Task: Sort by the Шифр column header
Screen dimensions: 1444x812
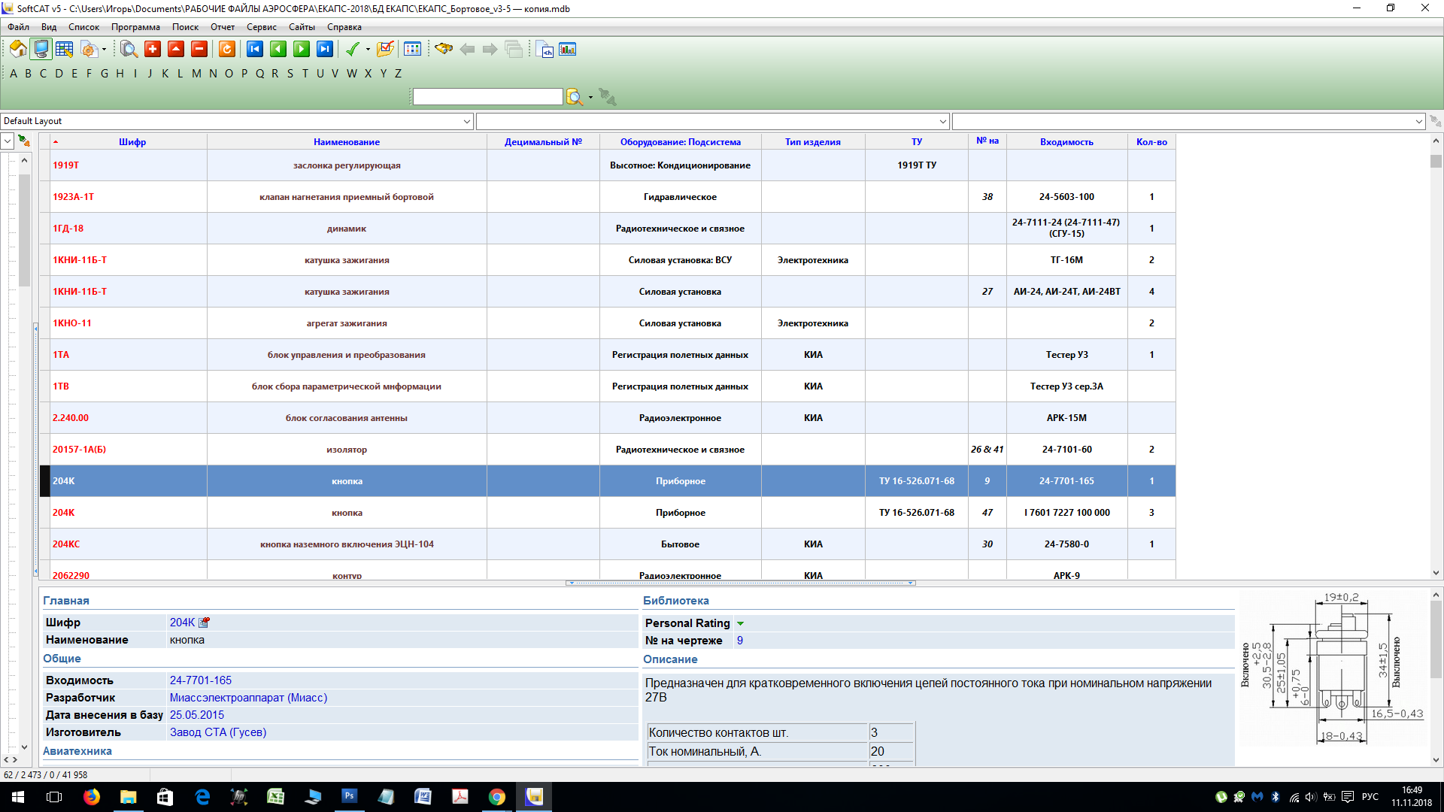Action: [x=132, y=142]
